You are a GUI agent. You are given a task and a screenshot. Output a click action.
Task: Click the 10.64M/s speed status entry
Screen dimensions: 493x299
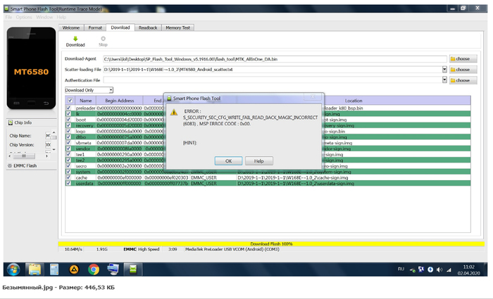(x=73, y=249)
